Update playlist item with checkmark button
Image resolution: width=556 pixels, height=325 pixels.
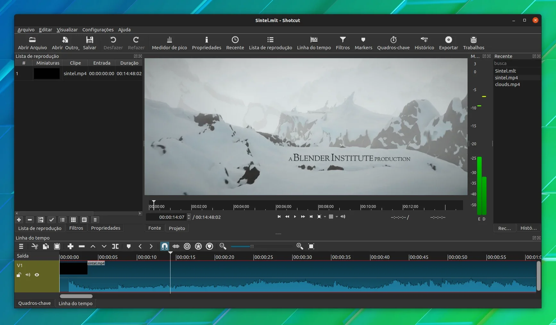52,220
